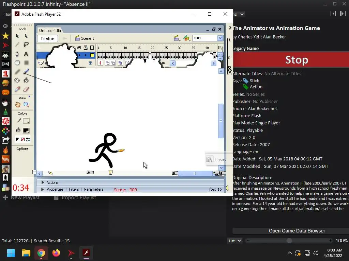Click the hamburger icon in Flashpoint sidebar
Viewport: 349px width, 261px height.
click(5, 83)
